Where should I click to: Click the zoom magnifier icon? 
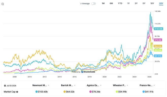[3, 4]
